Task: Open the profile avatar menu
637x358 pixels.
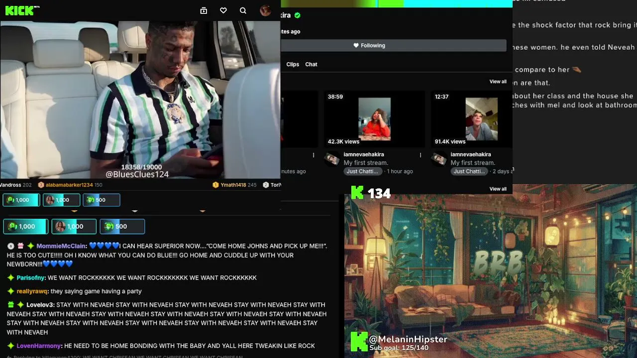Action: coord(265,10)
